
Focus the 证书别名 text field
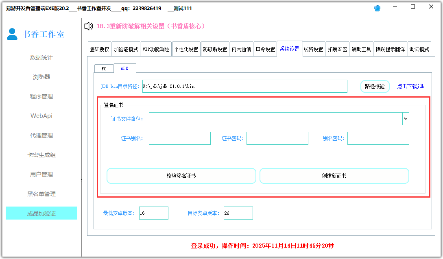[180, 138]
